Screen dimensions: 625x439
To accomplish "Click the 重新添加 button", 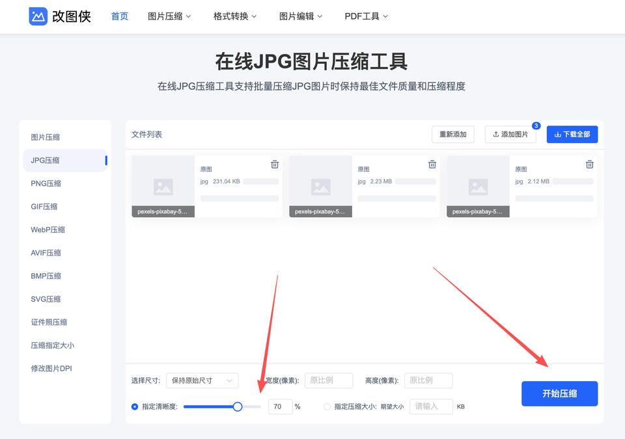I will [453, 134].
